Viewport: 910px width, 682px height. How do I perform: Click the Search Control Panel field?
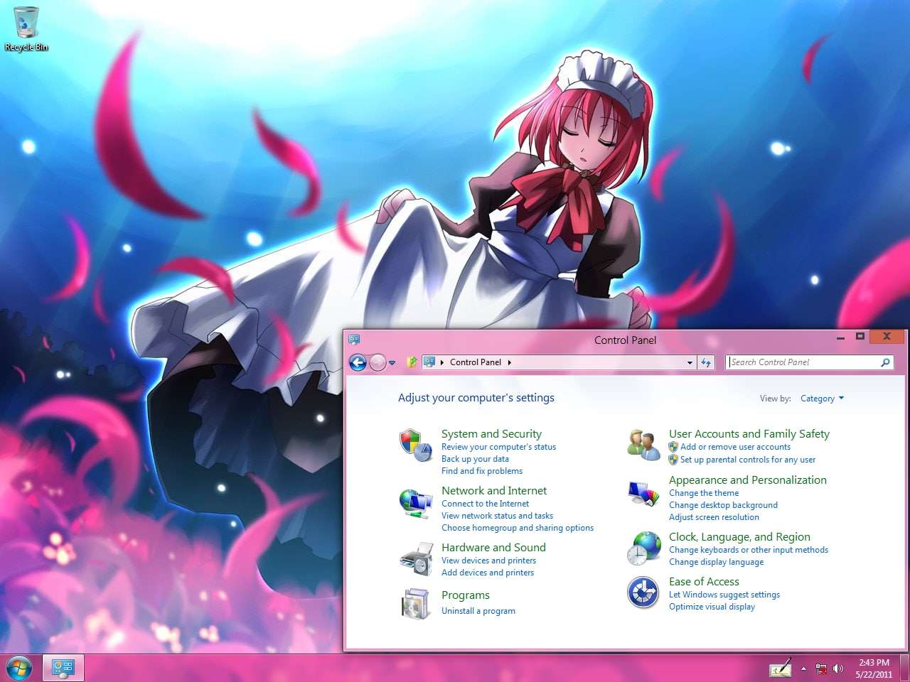(803, 362)
